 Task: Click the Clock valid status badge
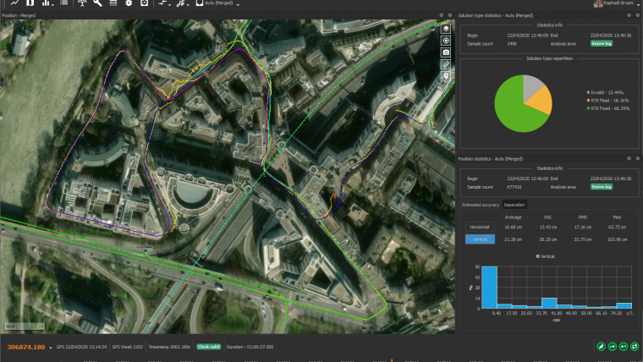point(208,347)
